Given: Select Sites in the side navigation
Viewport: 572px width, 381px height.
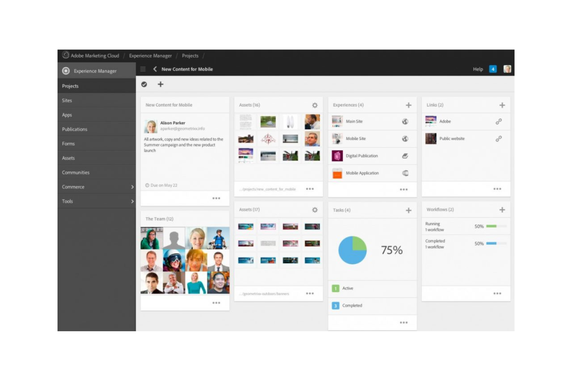Looking at the screenshot, I should pos(97,100).
